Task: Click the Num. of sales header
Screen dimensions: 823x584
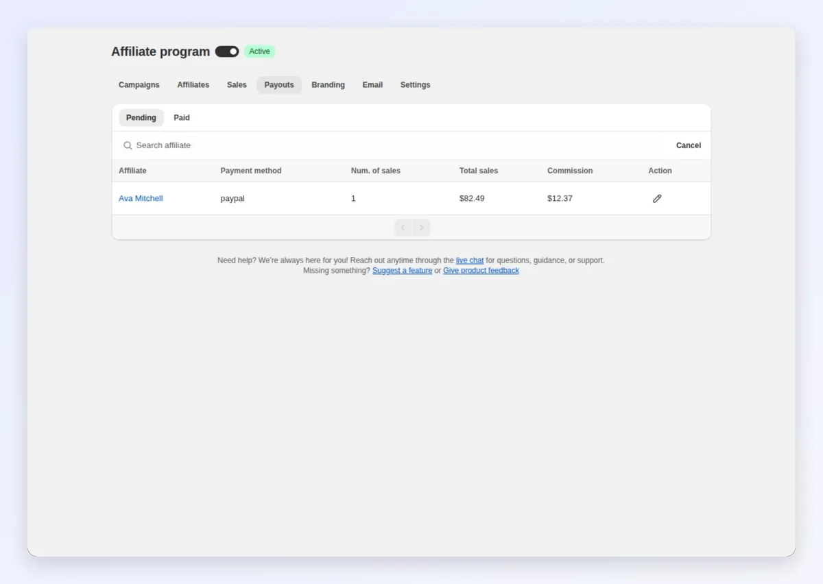Action: (376, 171)
